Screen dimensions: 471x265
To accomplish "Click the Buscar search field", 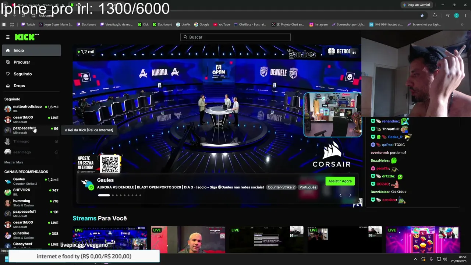I will (235, 37).
